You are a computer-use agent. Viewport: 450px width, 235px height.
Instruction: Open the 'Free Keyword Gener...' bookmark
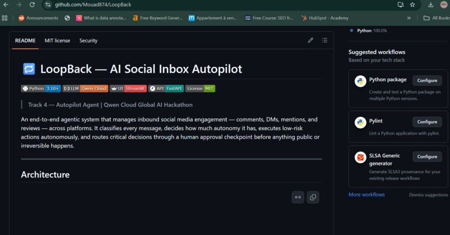pyautogui.click(x=157, y=18)
